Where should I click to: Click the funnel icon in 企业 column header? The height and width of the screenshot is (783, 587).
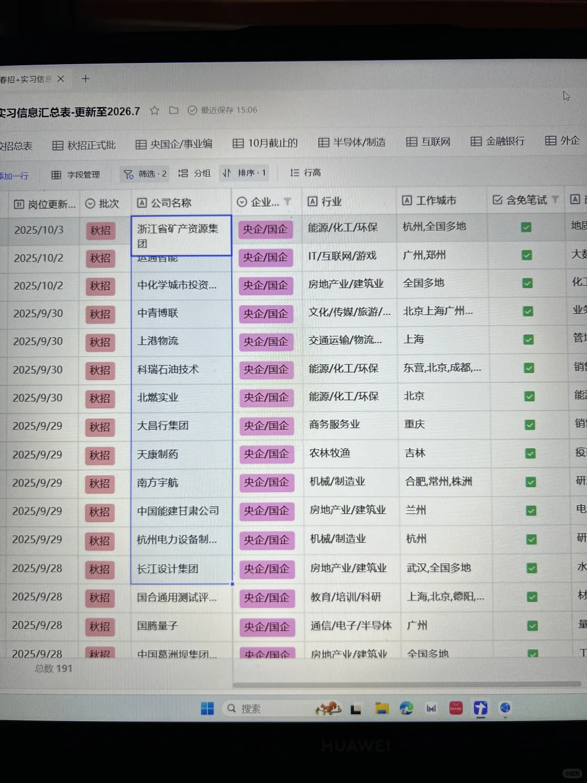pos(288,202)
